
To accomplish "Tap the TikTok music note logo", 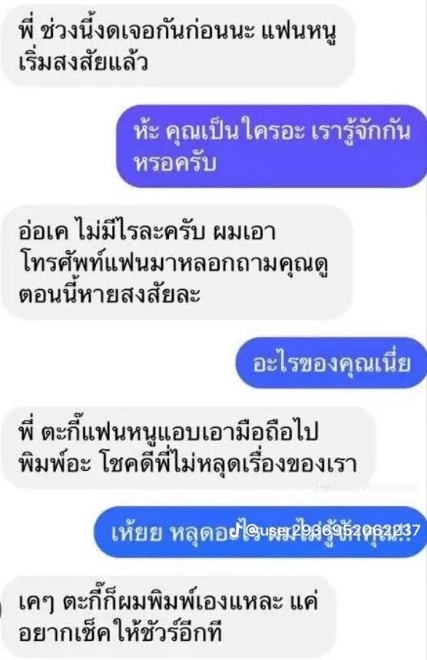I will point(237,529).
